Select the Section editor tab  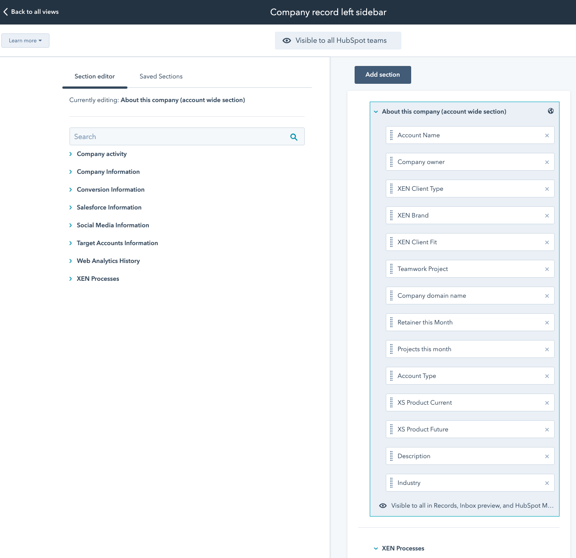pos(94,77)
